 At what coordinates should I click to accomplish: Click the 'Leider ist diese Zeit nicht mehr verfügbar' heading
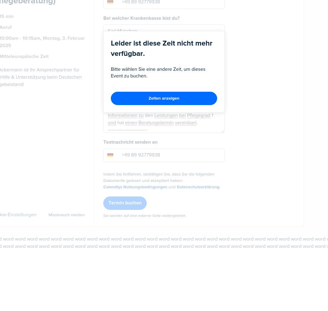point(162,48)
